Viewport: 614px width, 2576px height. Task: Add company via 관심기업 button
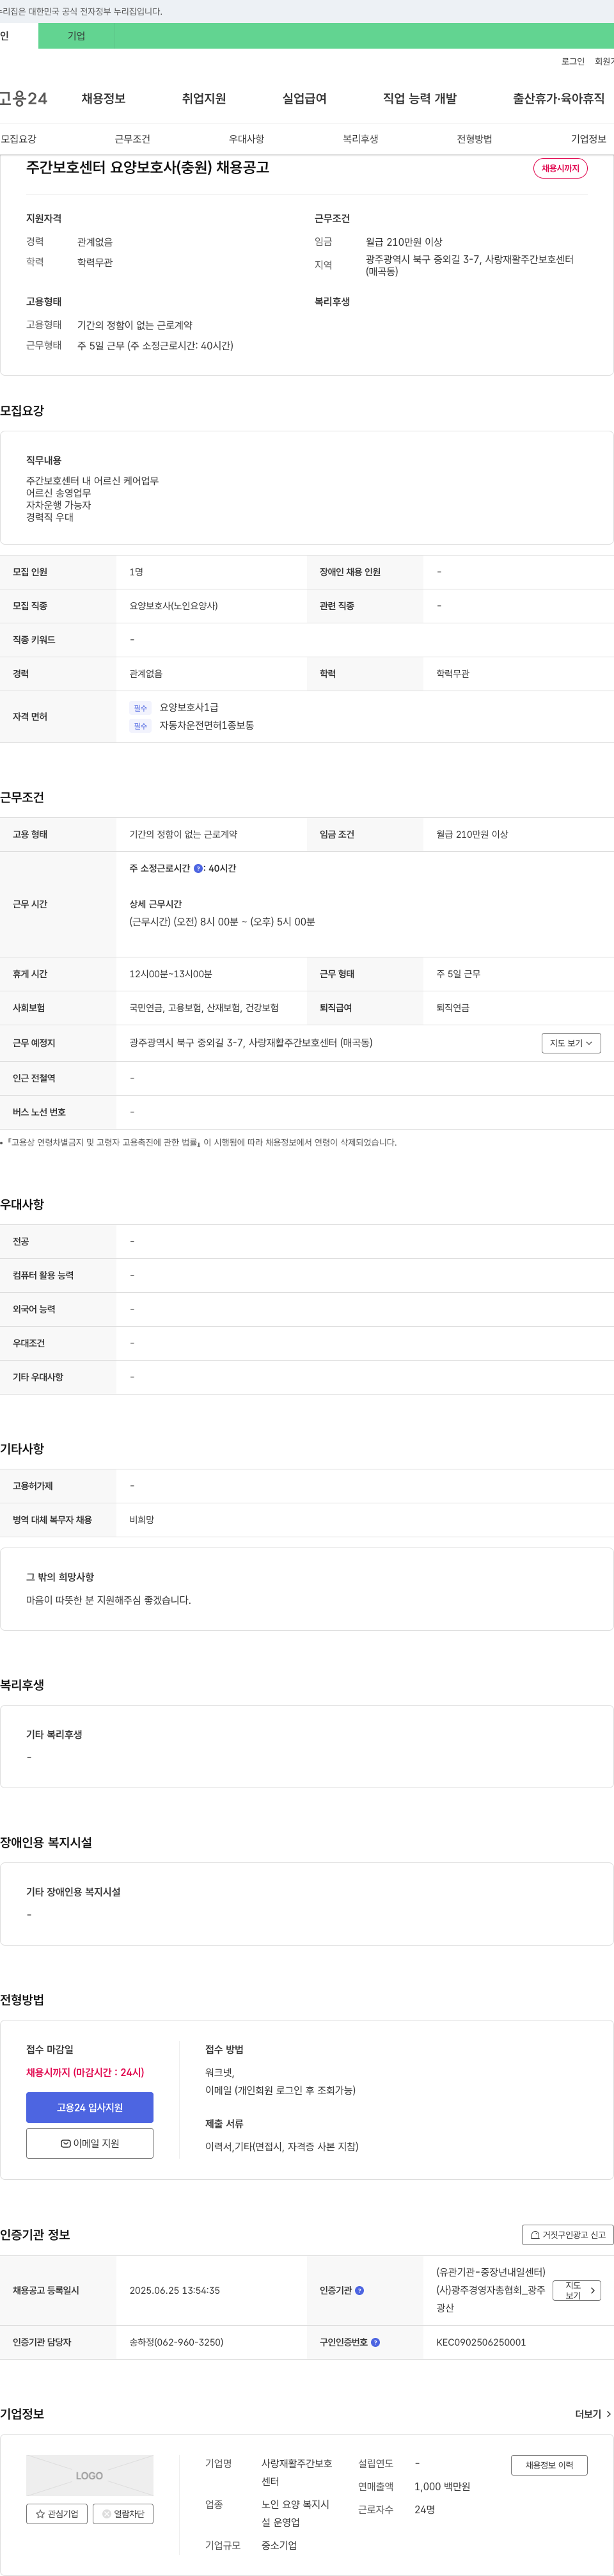point(57,2513)
